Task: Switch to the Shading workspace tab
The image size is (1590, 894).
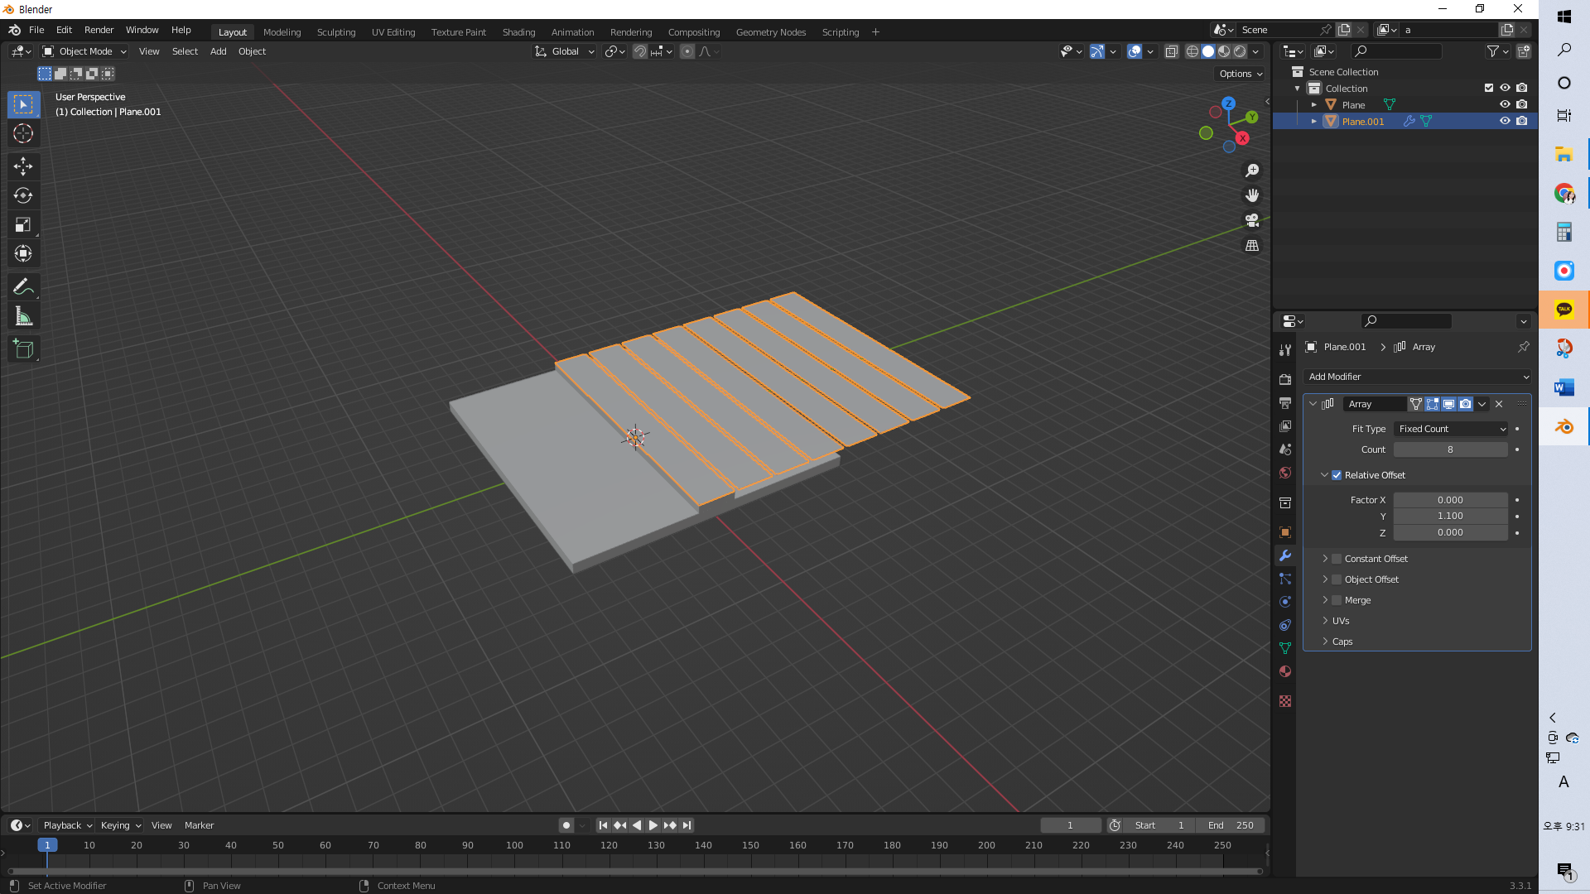Action: pyautogui.click(x=518, y=32)
